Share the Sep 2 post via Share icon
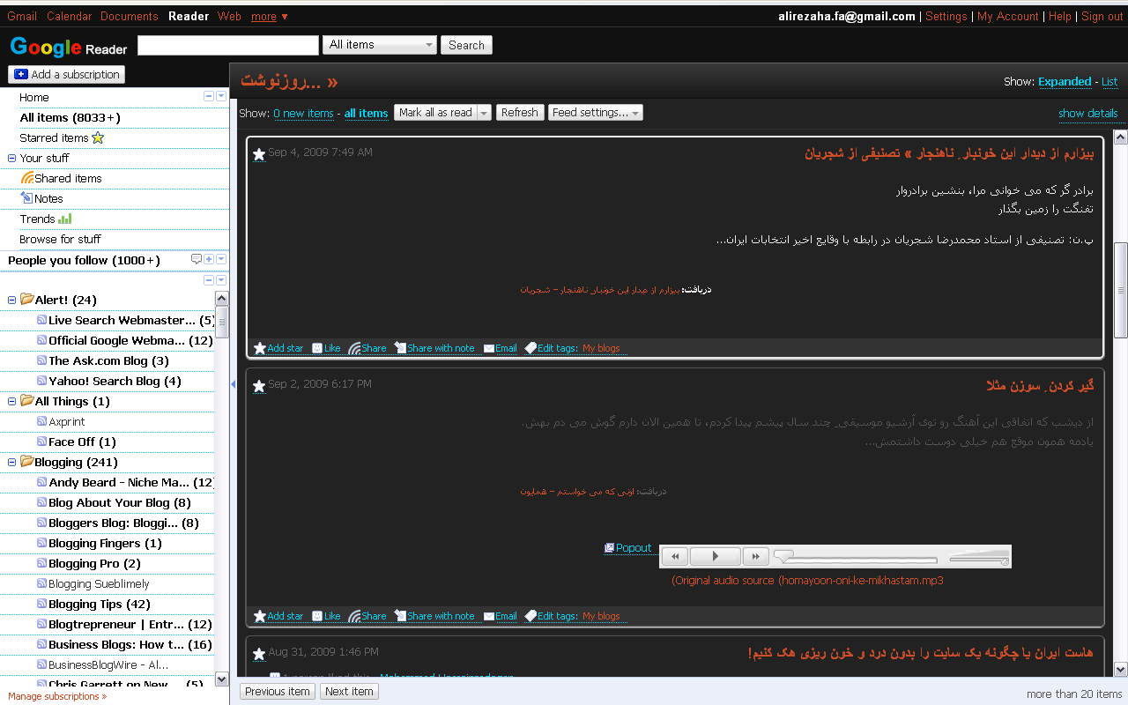Viewport: 1128px width, 705px height. pos(367,616)
